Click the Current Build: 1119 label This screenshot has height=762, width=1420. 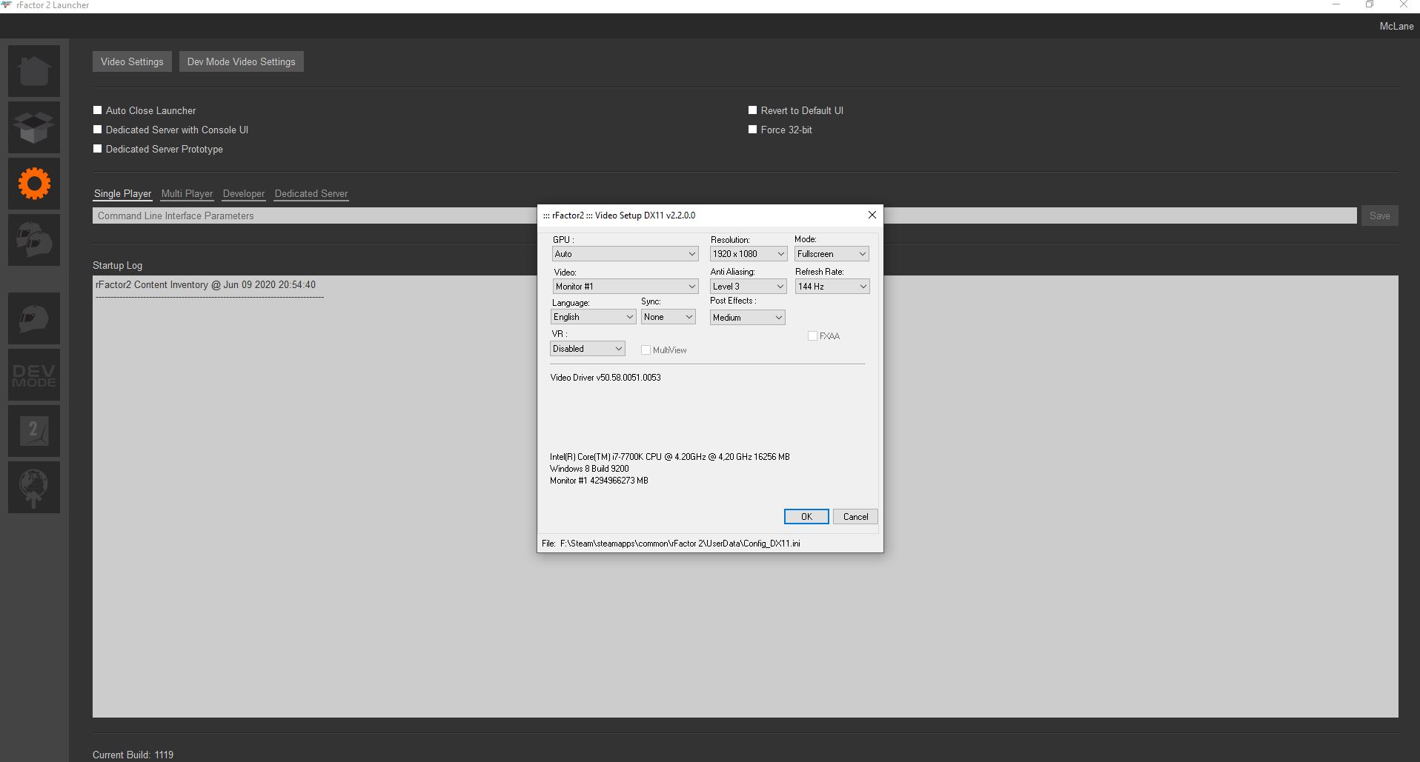133,755
